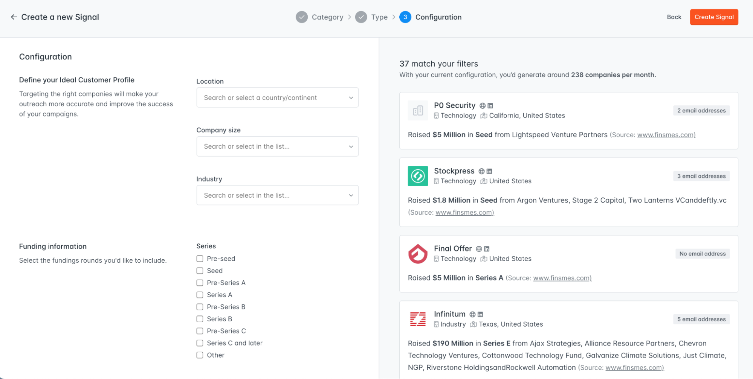Click the Company size search field
Viewport: 753px width, 379px height.
(x=277, y=146)
